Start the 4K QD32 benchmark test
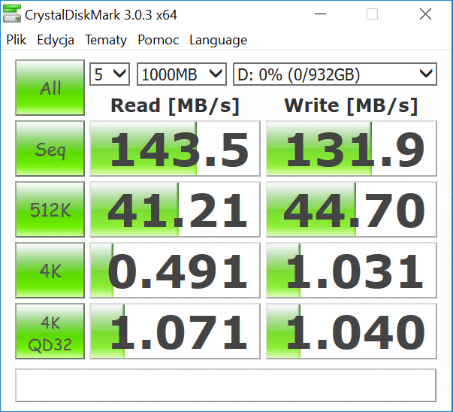453x412 pixels. [x=50, y=332]
